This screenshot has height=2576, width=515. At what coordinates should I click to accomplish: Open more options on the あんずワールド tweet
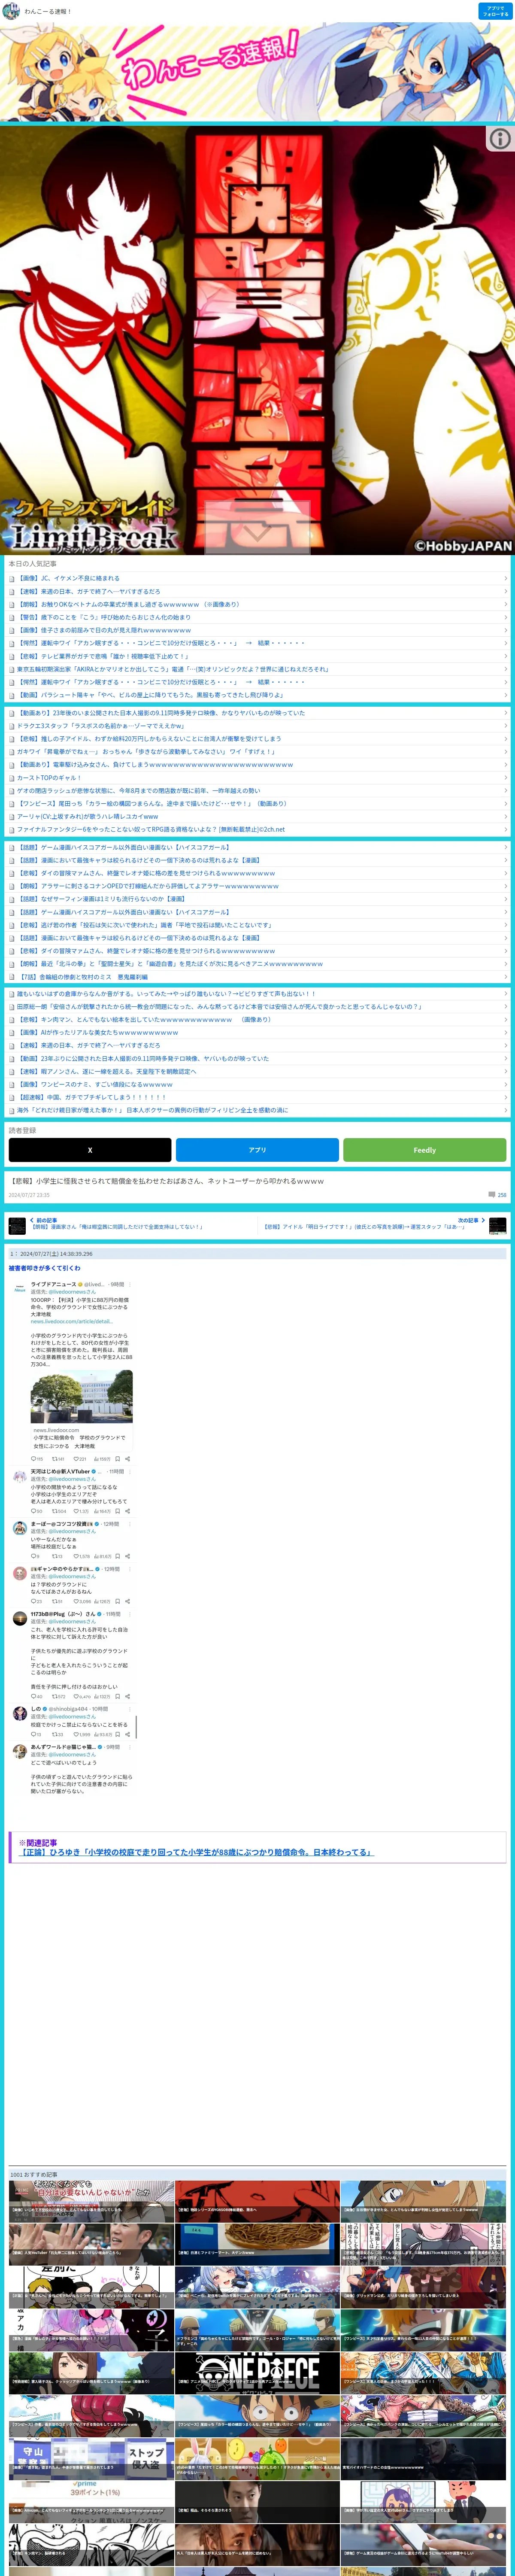click(x=130, y=1747)
